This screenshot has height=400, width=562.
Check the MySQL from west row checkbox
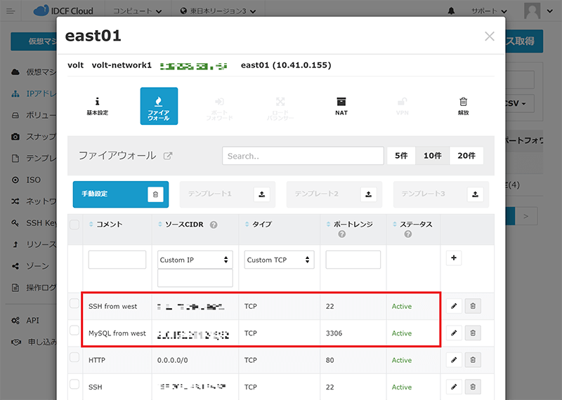point(74,331)
